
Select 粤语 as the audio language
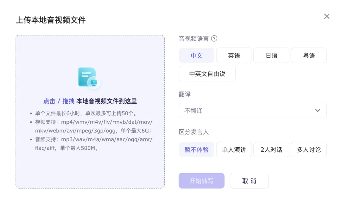[x=309, y=55]
